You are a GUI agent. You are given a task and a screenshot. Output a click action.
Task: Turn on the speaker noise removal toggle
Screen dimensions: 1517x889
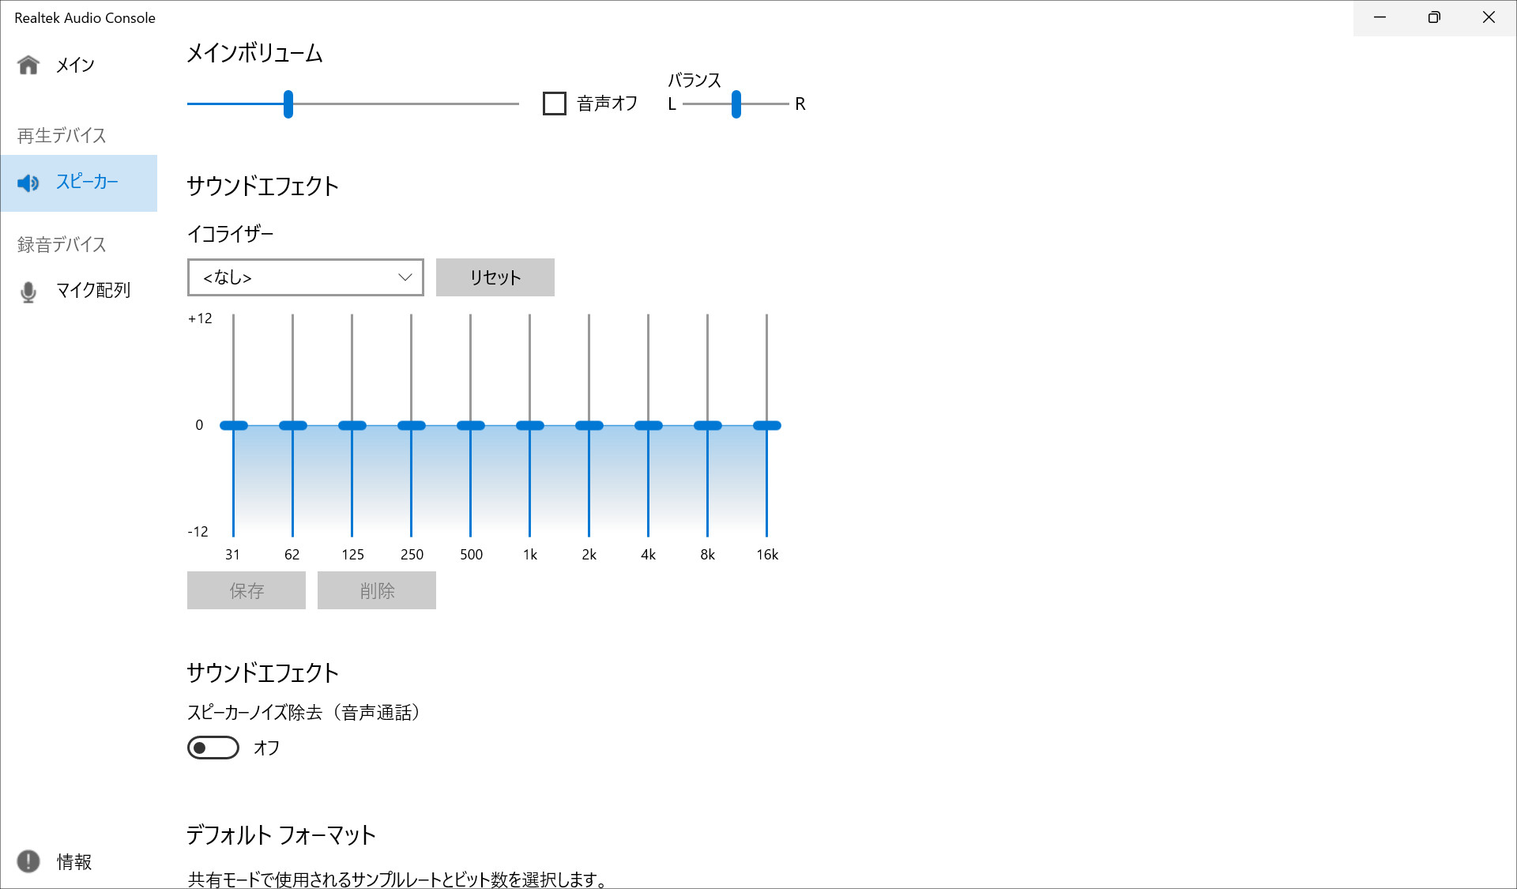[x=212, y=747]
